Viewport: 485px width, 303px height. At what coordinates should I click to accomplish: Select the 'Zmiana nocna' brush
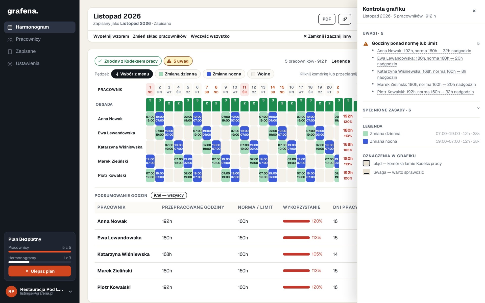[224, 74]
